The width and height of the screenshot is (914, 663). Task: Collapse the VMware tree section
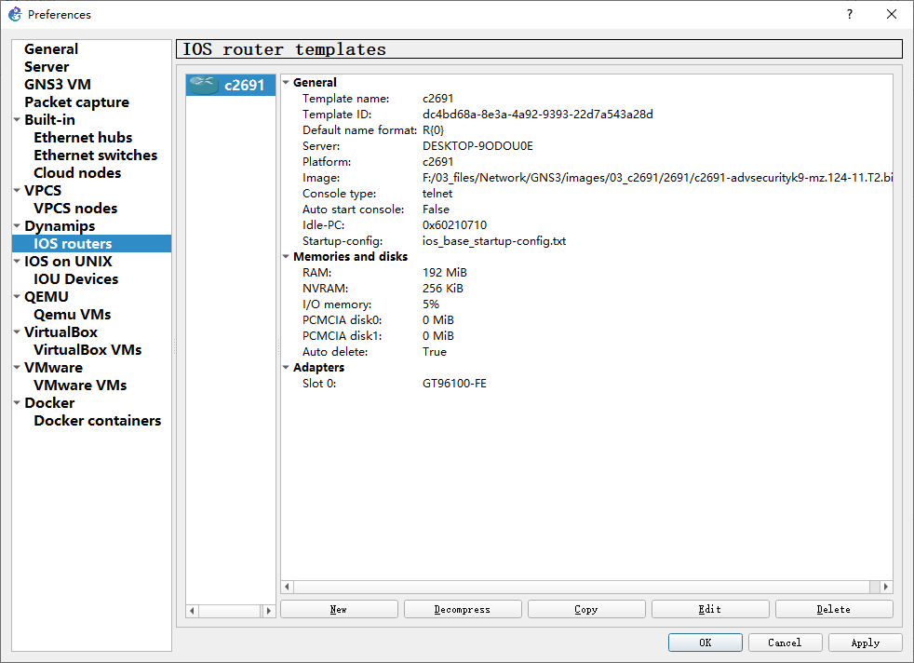tap(17, 368)
